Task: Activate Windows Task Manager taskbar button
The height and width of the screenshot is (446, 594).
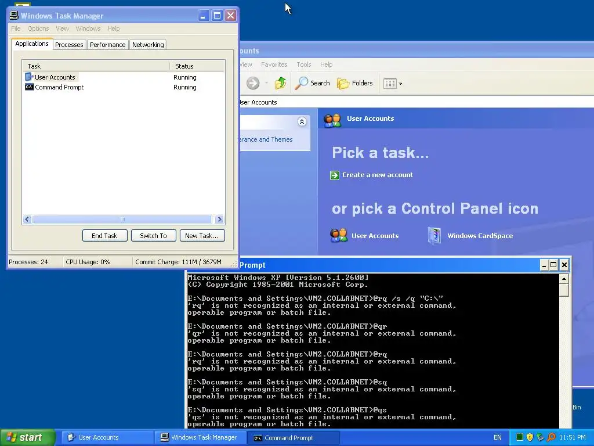Action: click(x=200, y=437)
